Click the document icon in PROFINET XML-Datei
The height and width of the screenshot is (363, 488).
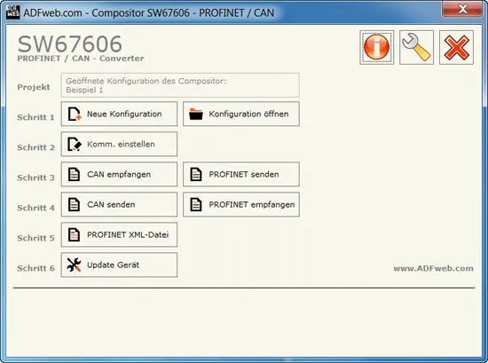74,234
